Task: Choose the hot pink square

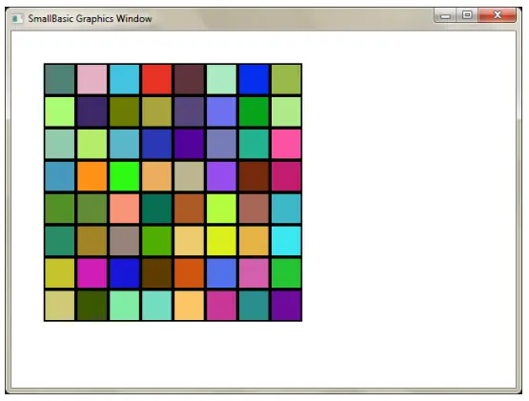Action: coord(286,144)
